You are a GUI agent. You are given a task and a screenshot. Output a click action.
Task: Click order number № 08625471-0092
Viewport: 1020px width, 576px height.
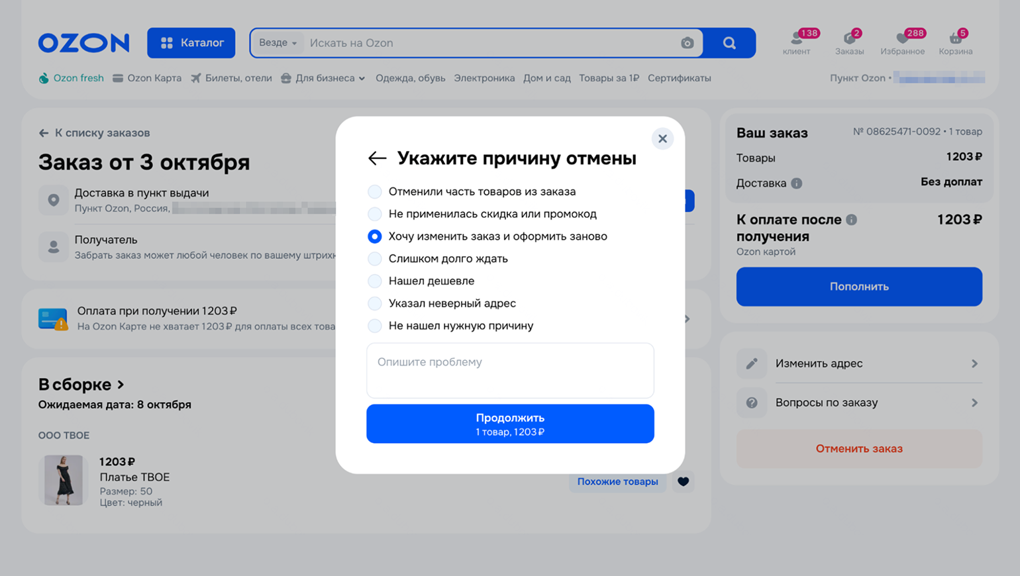pos(897,132)
